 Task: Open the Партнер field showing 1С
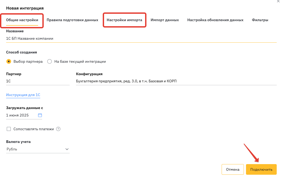pyautogui.click(x=38, y=81)
